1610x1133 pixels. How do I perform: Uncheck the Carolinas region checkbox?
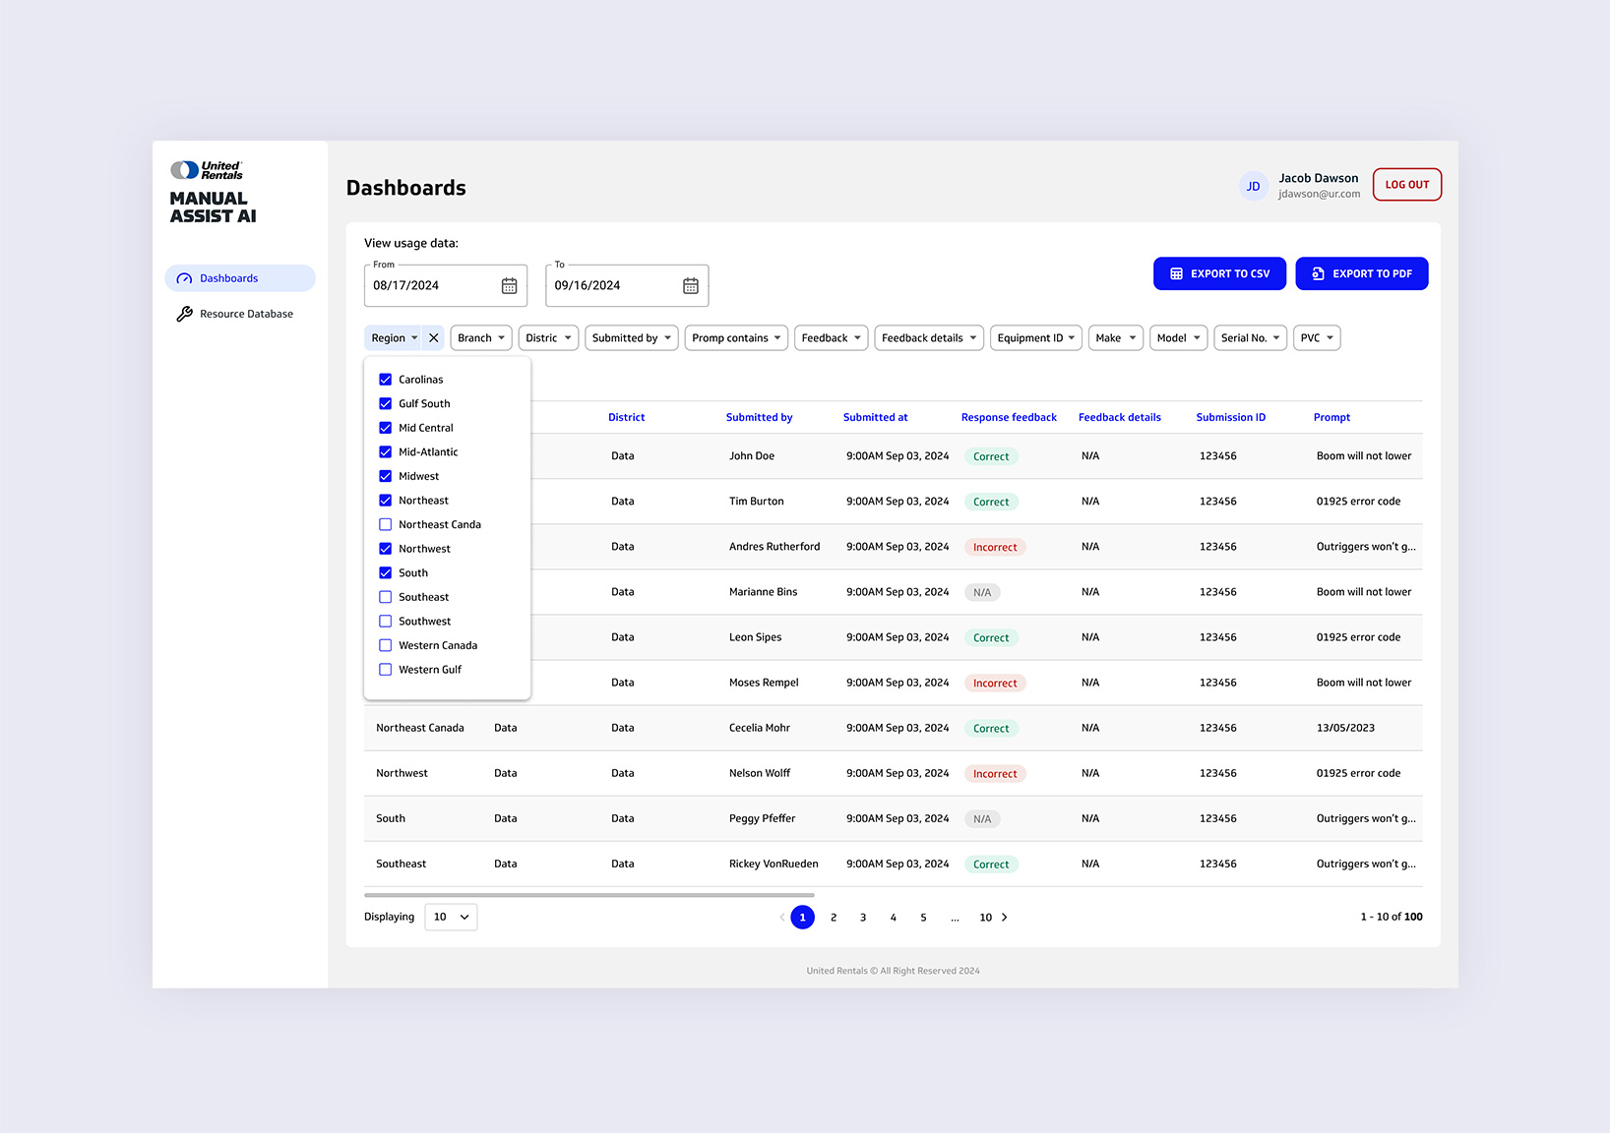(x=386, y=380)
